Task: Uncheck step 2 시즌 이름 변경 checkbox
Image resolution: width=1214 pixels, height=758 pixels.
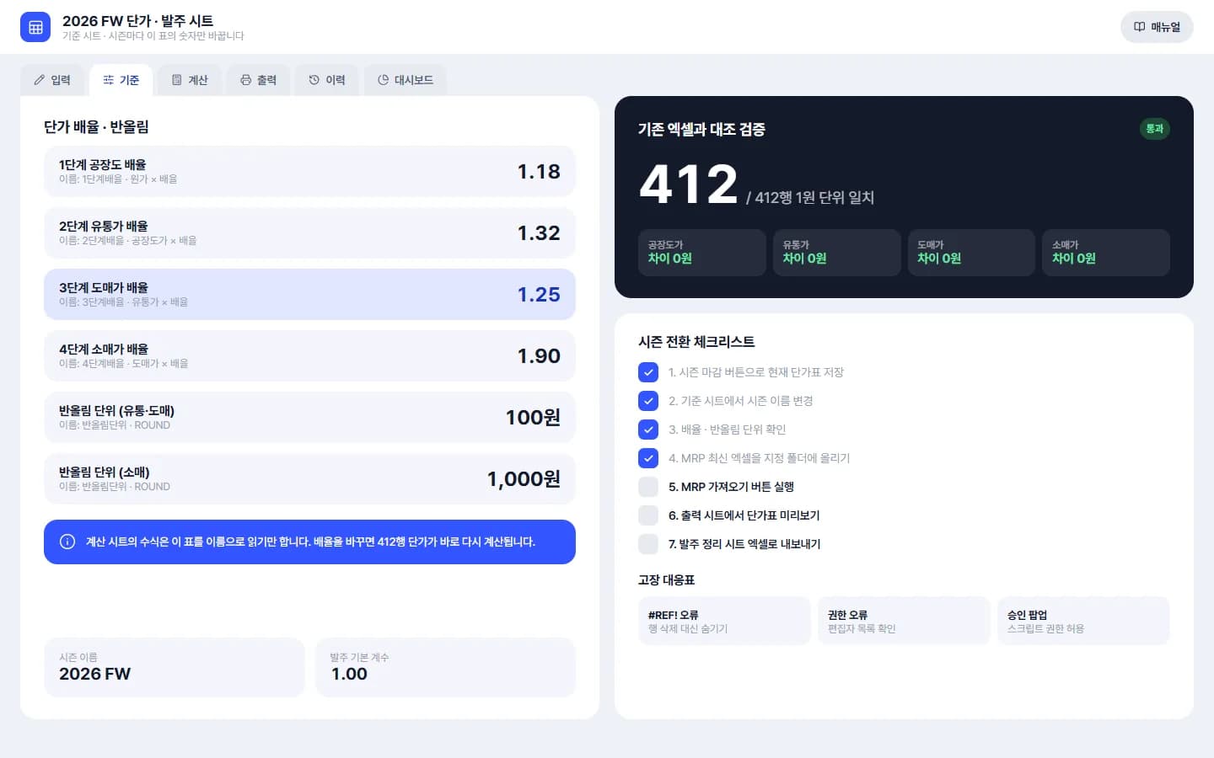Action: 648,401
